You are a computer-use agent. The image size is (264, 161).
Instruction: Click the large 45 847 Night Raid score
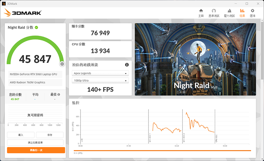pos(35,59)
